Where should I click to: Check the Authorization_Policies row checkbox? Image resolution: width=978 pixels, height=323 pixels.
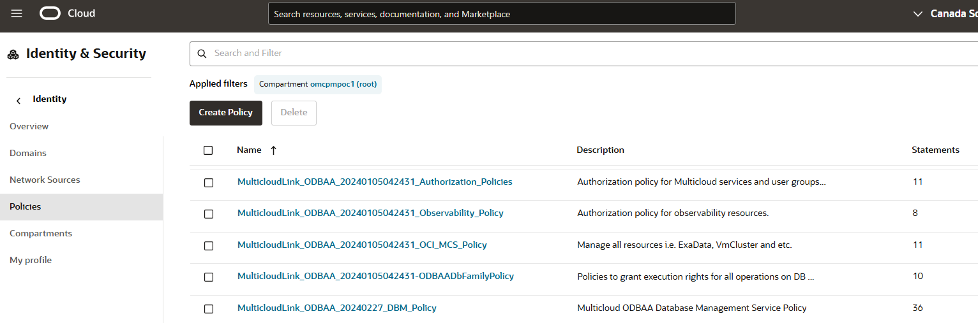pos(209,183)
